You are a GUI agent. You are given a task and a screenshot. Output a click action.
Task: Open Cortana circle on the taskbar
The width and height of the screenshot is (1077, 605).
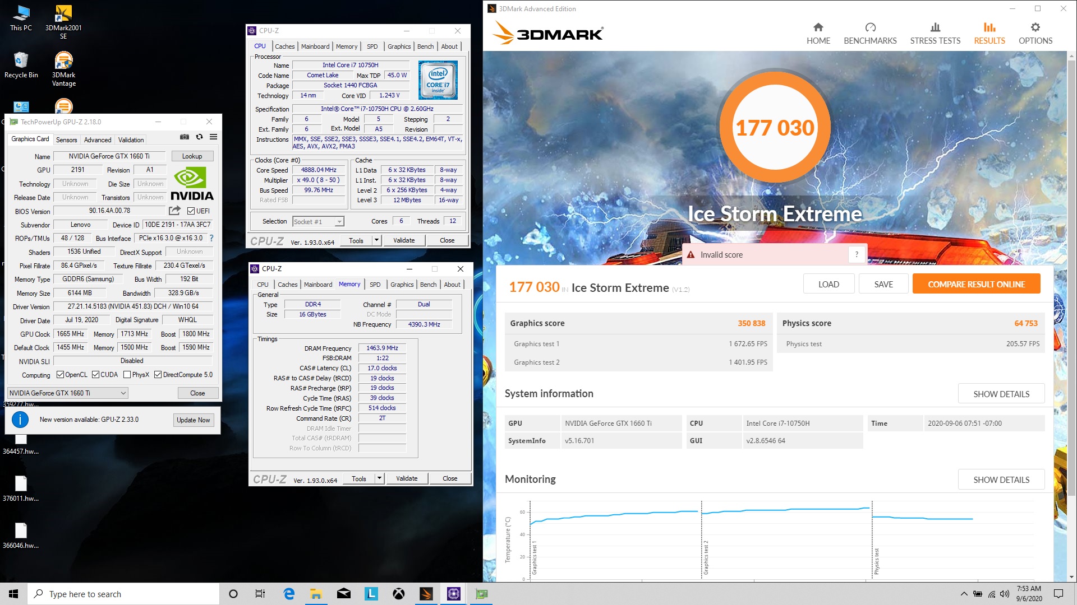pyautogui.click(x=233, y=594)
